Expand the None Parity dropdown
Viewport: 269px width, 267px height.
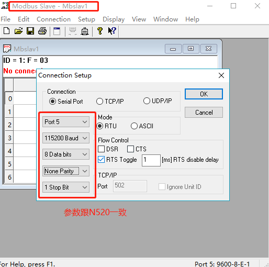tap(66, 171)
